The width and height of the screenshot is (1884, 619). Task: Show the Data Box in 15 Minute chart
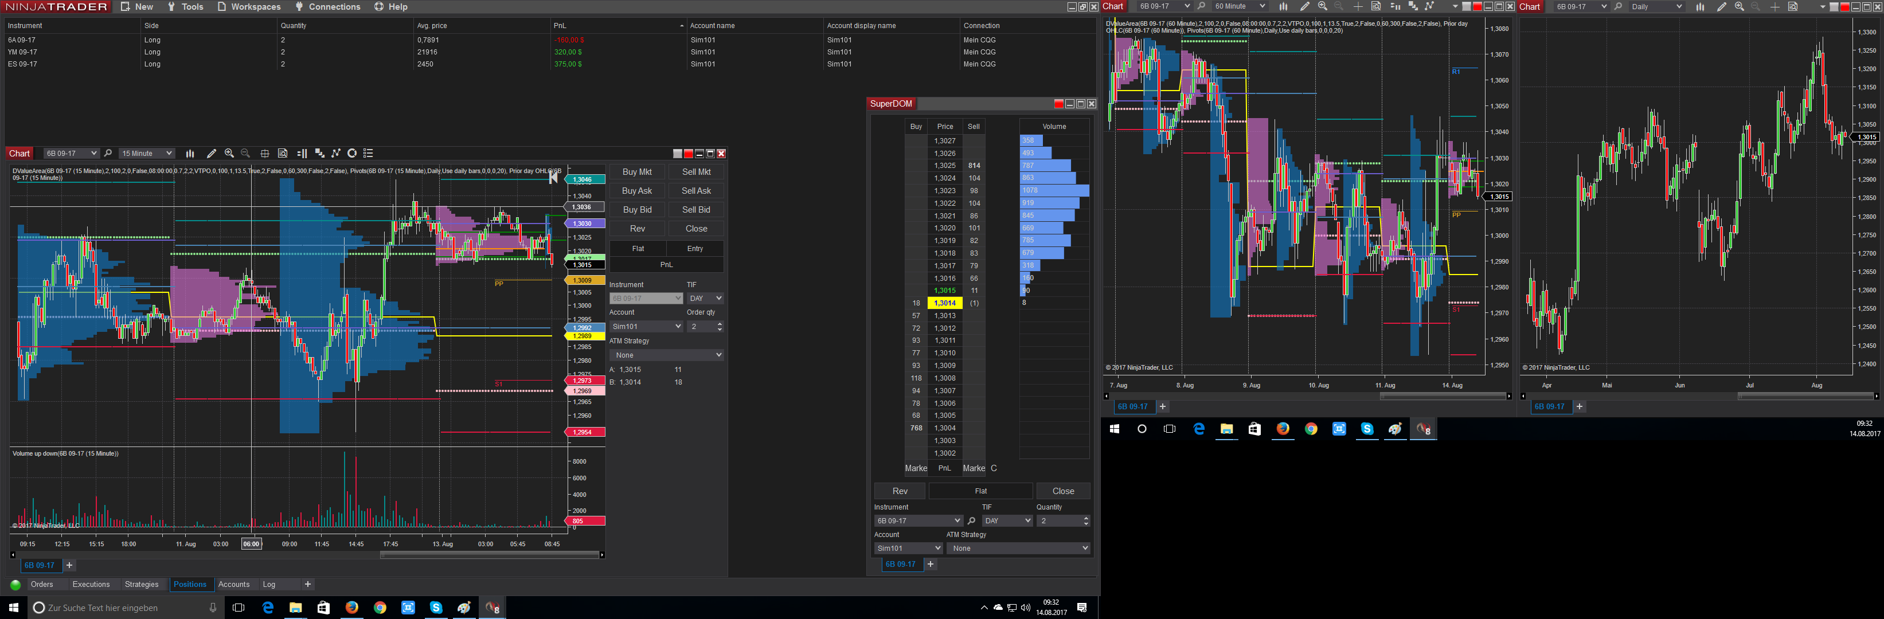282,154
